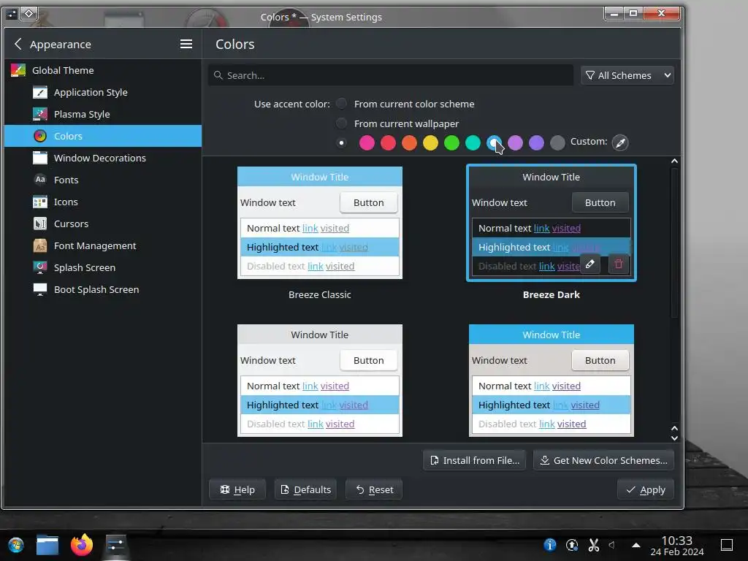Go back using the Appearance back arrow

pyautogui.click(x=18, y=44)
